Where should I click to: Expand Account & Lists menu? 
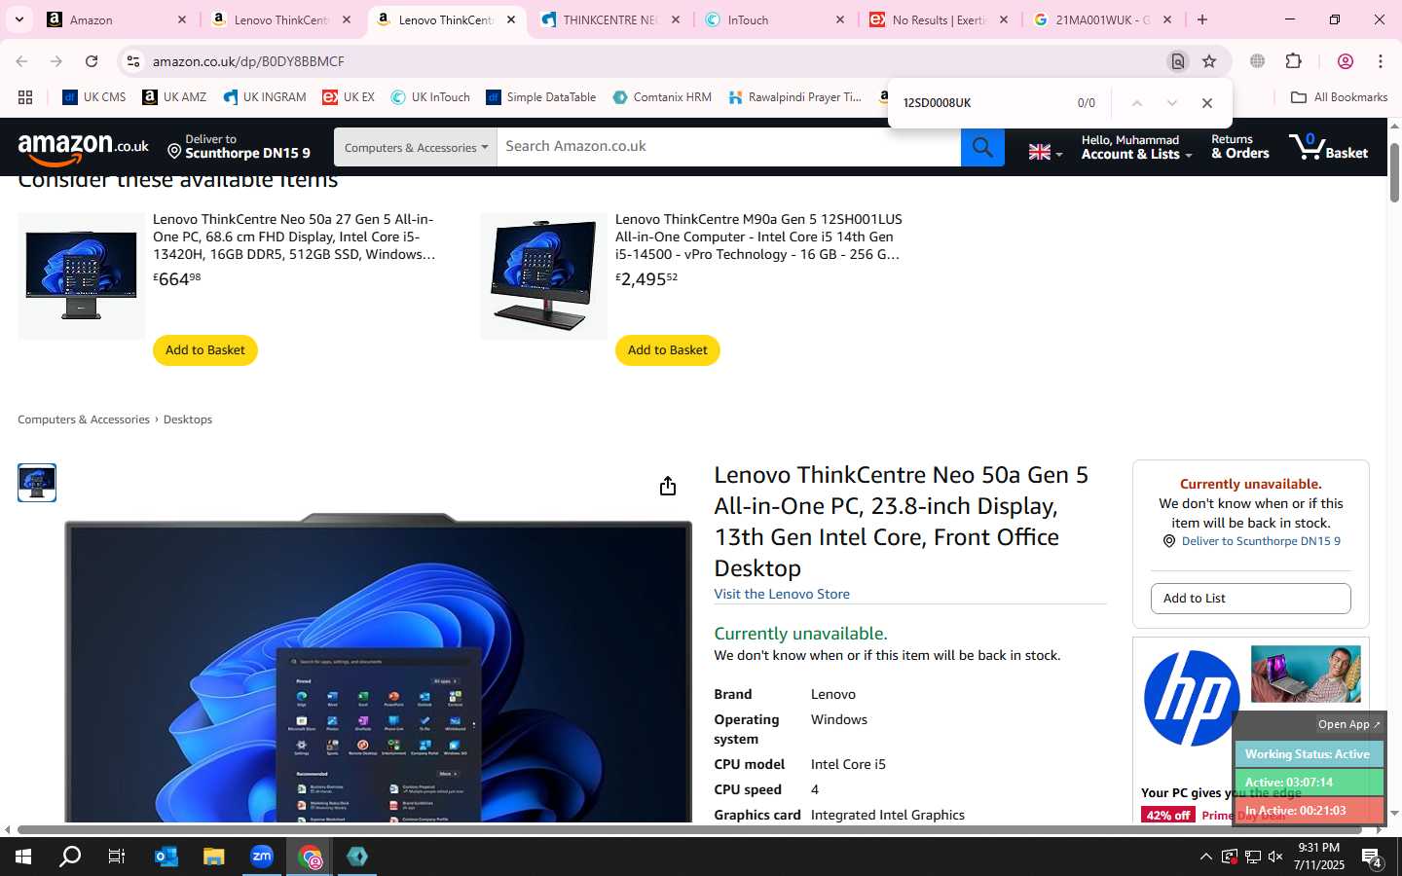click(x=1135, y=147)
